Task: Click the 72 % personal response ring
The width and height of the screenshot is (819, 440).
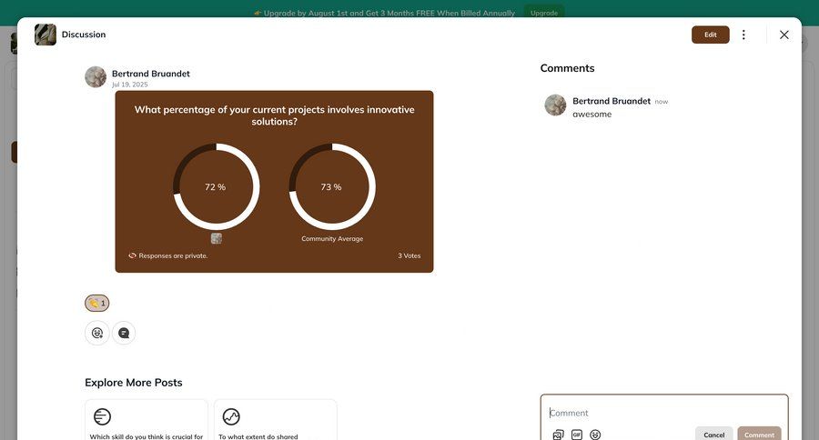Action: tap(217, 187)
